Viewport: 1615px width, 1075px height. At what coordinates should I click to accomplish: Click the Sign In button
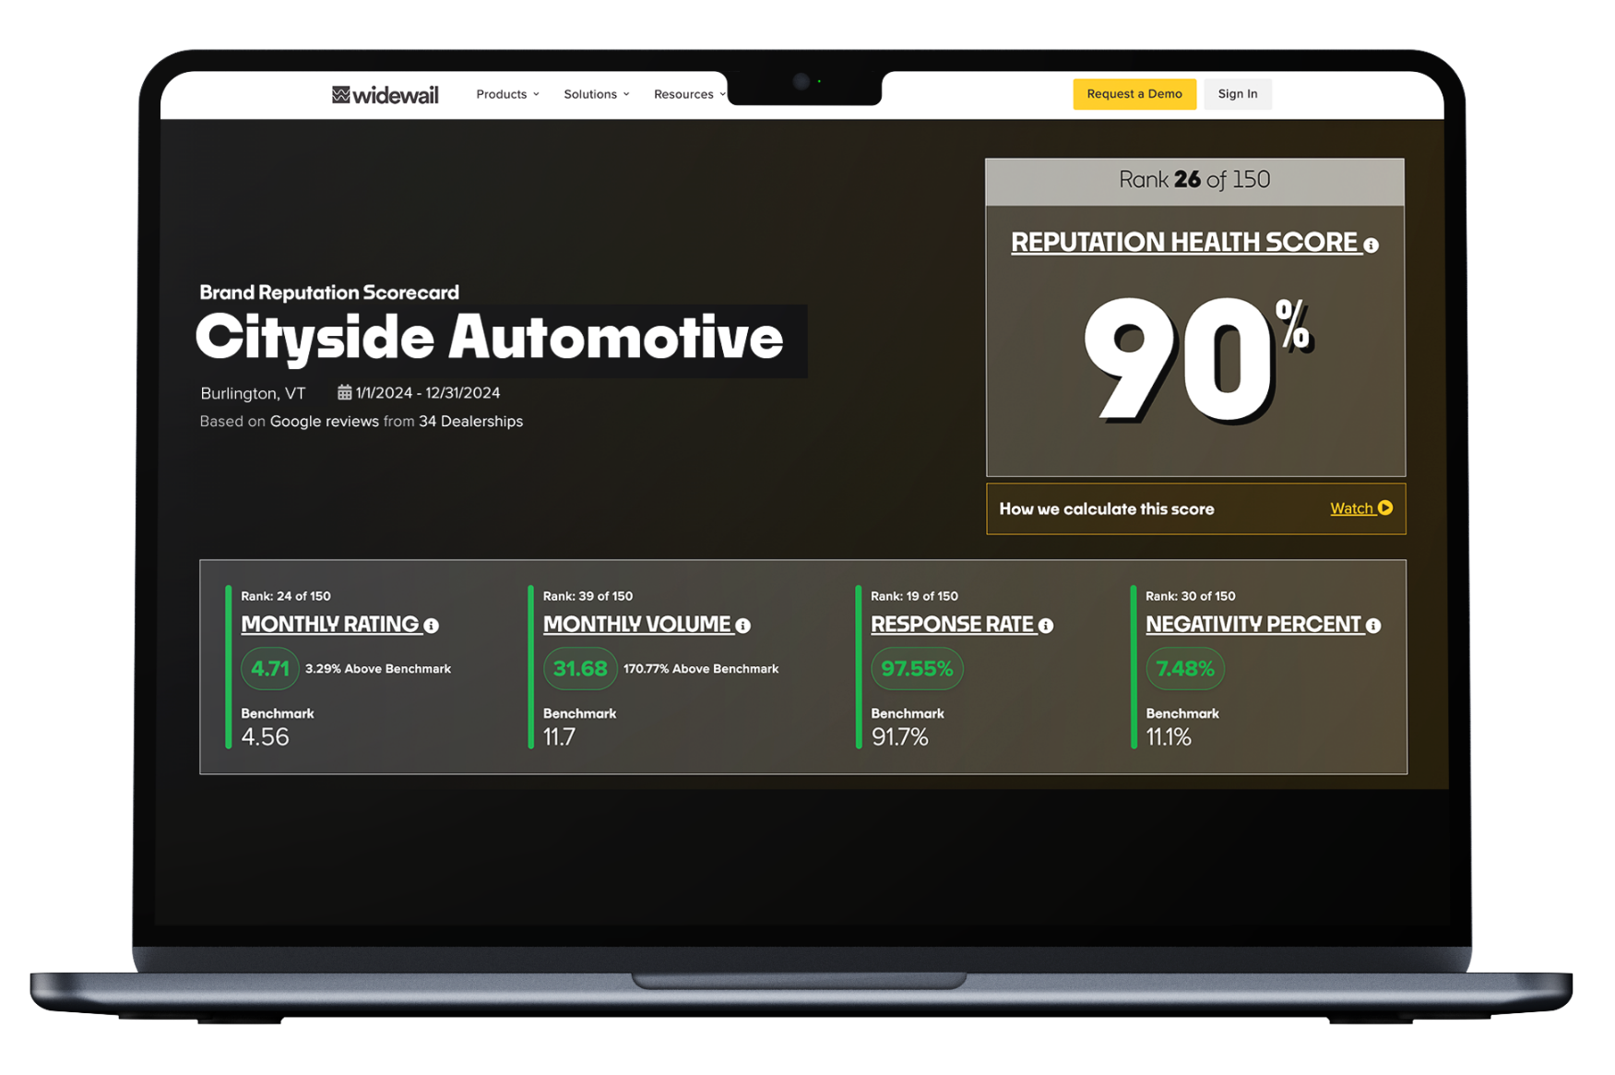(1237, 94)
